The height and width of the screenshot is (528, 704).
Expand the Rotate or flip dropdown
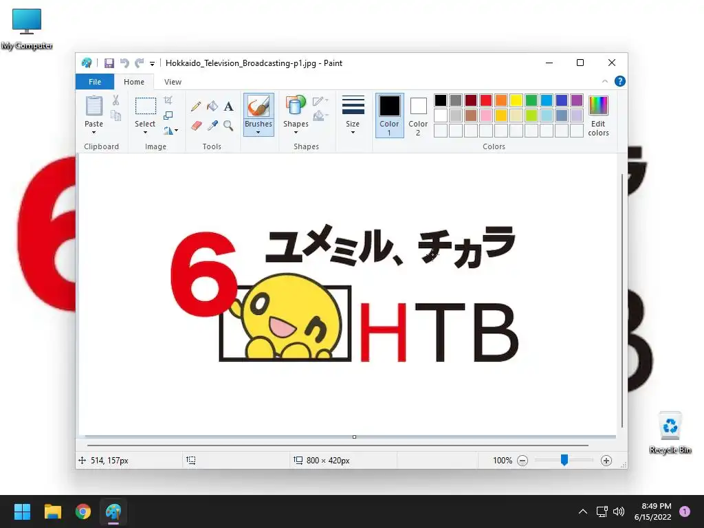[x=170, y=131]
